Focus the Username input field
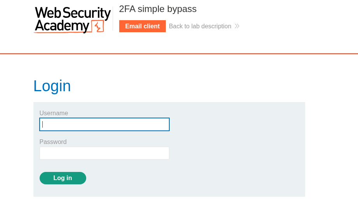This screenshot has height=215, width=358. (104, 125)
